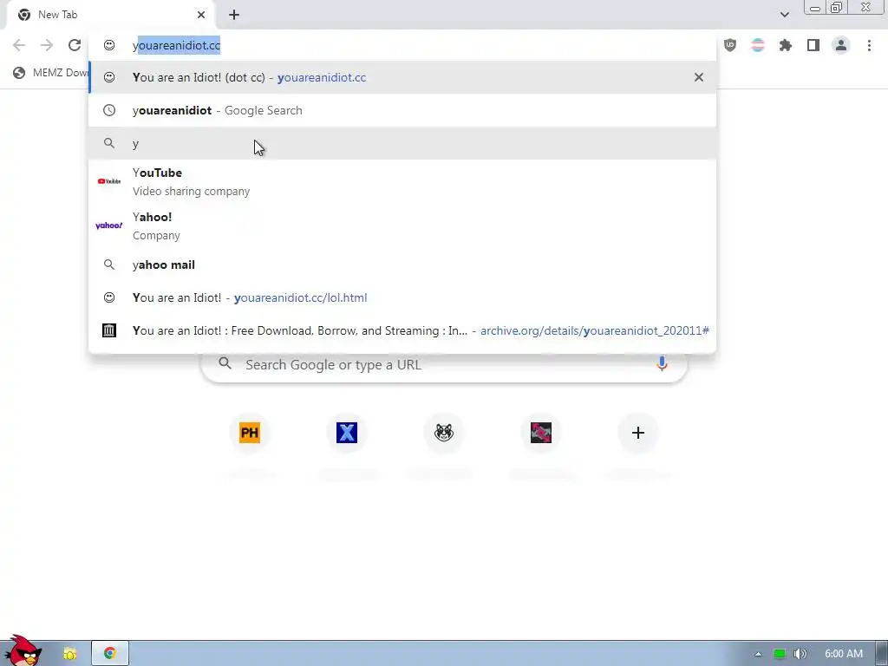Choose the Yahoo! Company suggestion

[x=402, y=226]
